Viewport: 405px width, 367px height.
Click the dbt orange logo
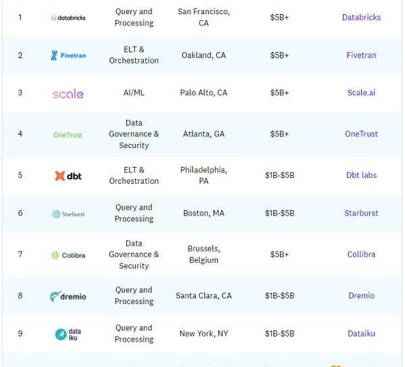(x=68, y=176)
